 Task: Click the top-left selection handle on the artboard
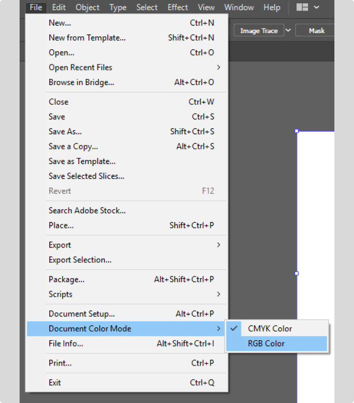pyautogui.click(x=297, y=131)
